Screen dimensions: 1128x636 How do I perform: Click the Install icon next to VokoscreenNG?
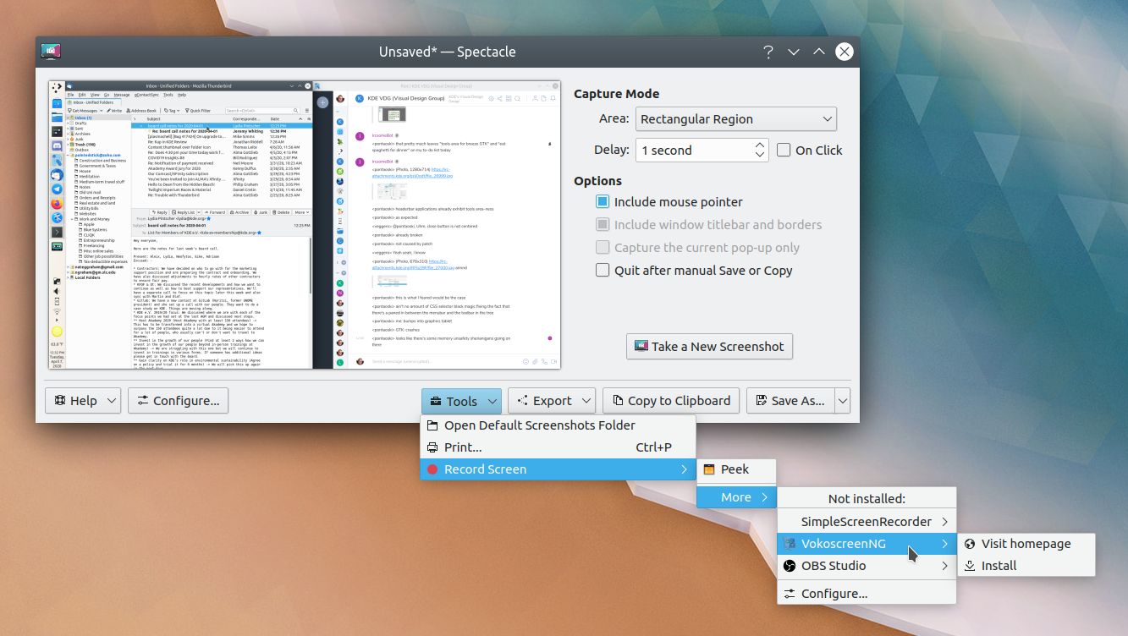click(x=969, y=565)
